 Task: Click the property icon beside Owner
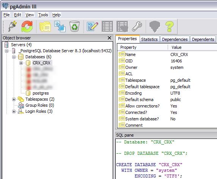tap(122, 67)
